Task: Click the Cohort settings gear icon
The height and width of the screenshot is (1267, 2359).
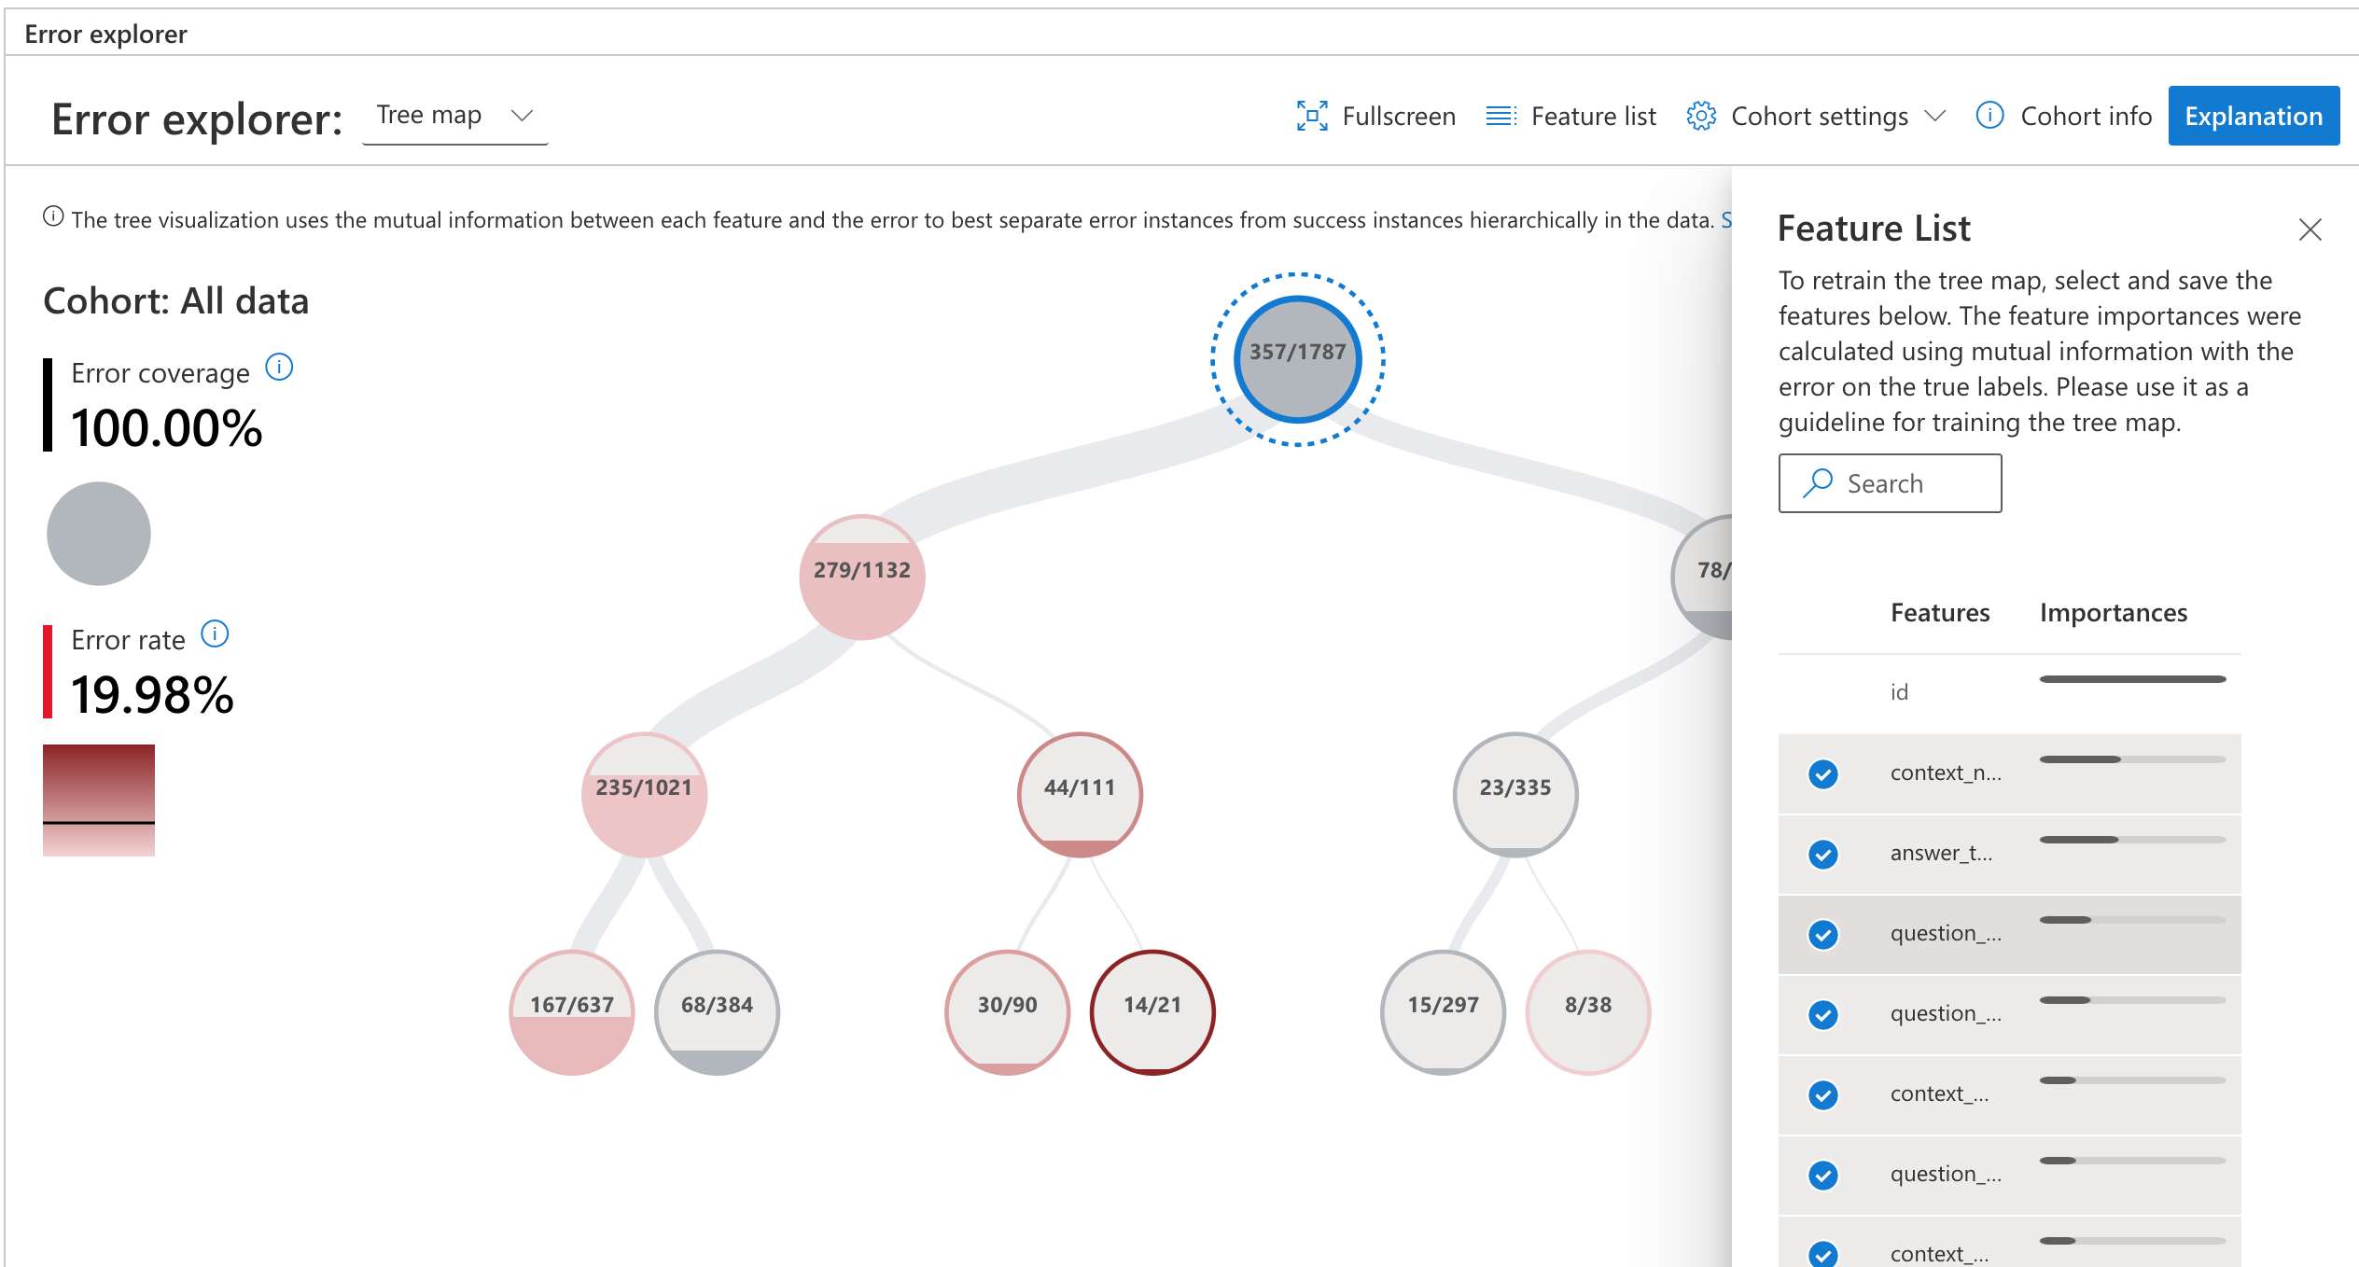Action: point(1702,115)
